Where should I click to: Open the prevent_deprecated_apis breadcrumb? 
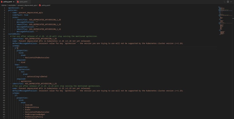pyautogui.click(x=27, y=5)
